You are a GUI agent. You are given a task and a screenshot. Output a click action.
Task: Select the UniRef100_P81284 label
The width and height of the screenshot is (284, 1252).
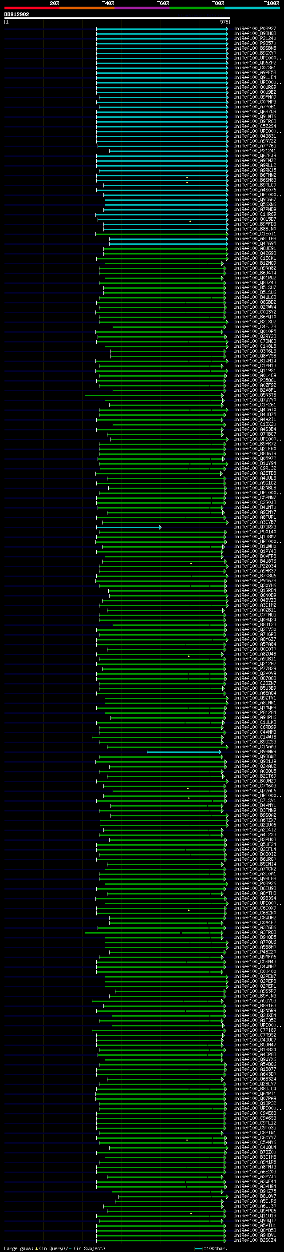(254, 712)
